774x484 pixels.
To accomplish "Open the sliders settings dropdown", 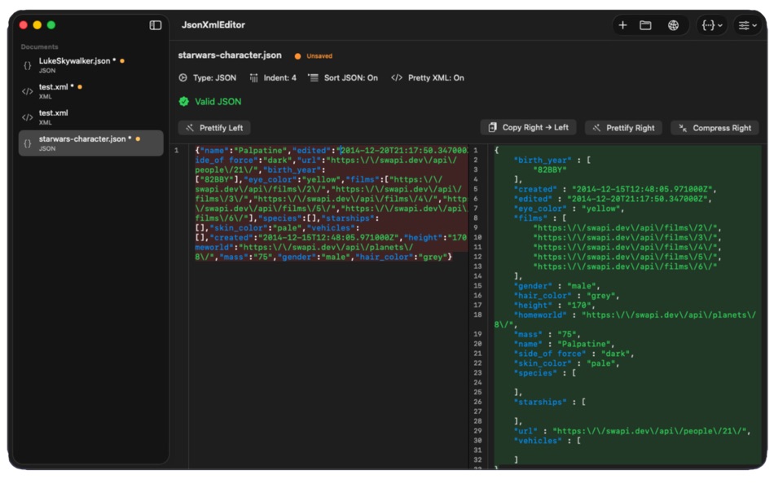I will (x=745, y=25).
